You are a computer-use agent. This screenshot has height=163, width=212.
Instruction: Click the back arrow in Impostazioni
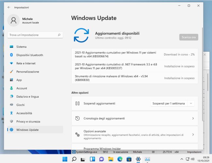[x=8, y=7]
